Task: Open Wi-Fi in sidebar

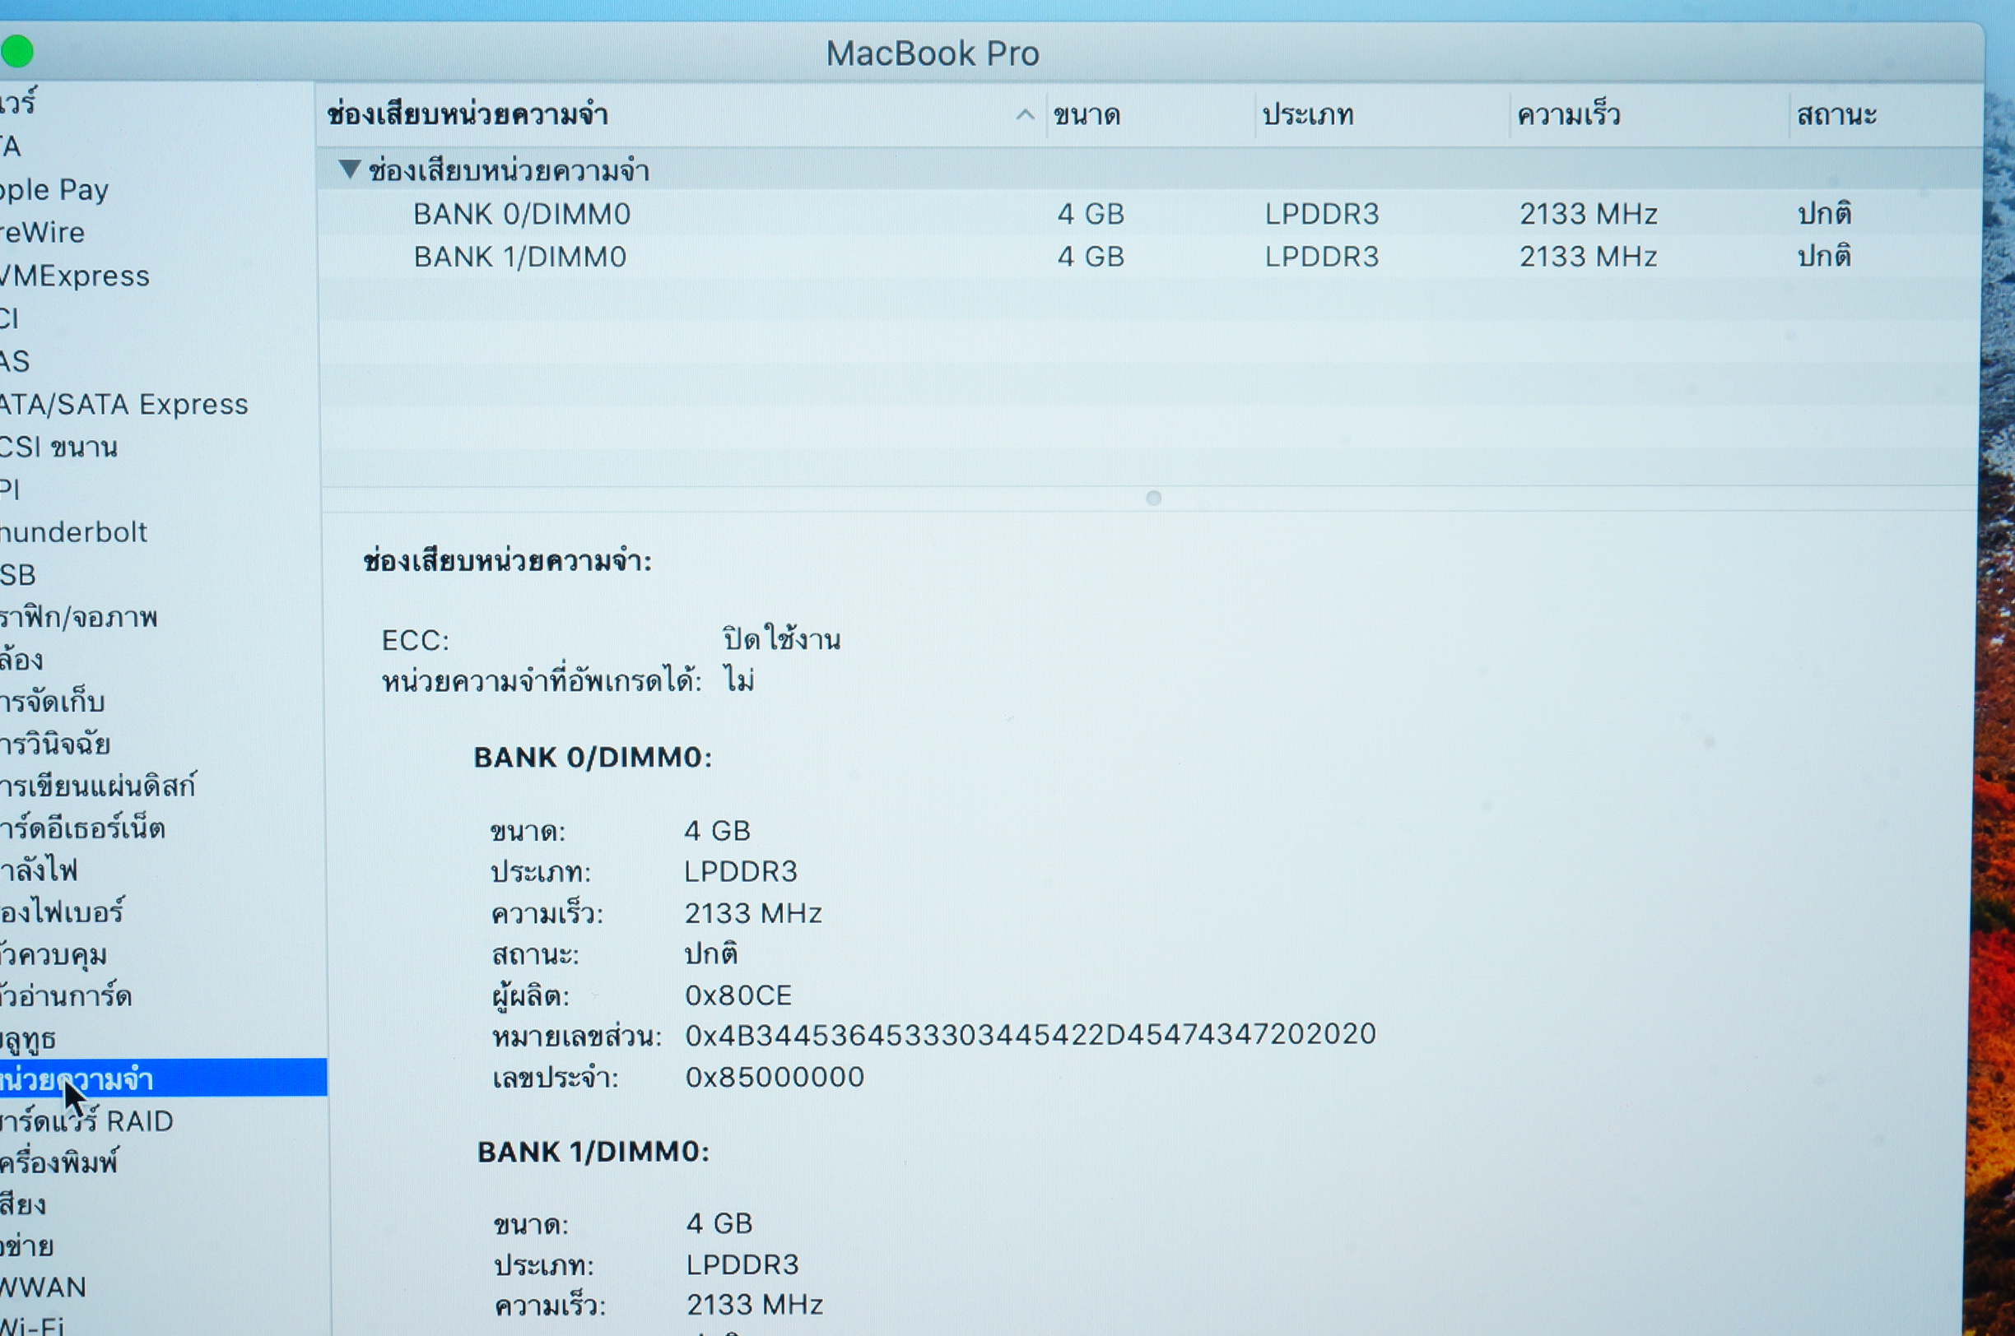Action: point(32,1326)
